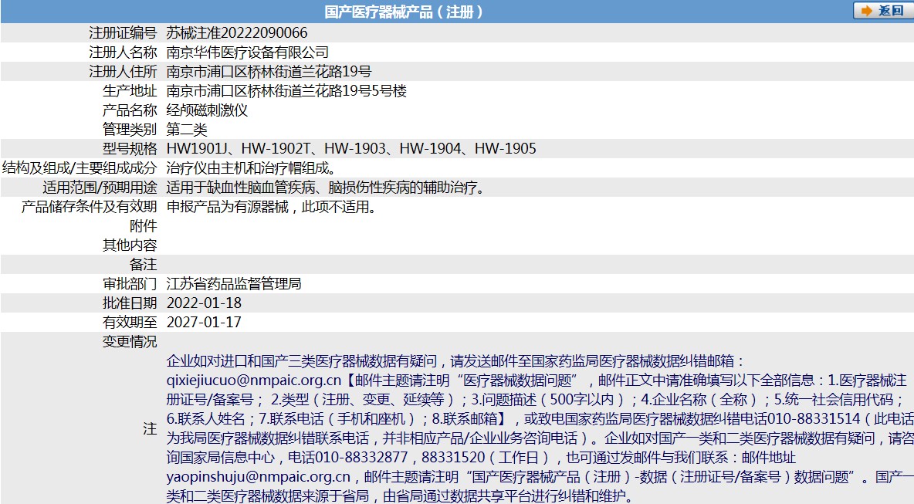Click production address ending in 19号5号楼

[286, 91]
